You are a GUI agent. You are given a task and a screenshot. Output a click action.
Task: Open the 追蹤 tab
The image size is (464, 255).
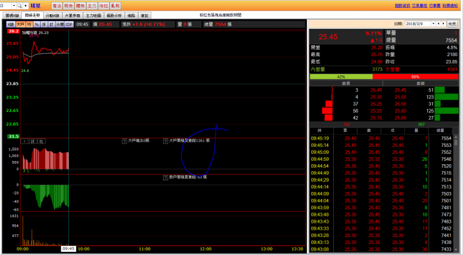tap(131, 15)
